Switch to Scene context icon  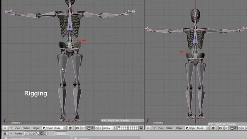pos(45,134)
